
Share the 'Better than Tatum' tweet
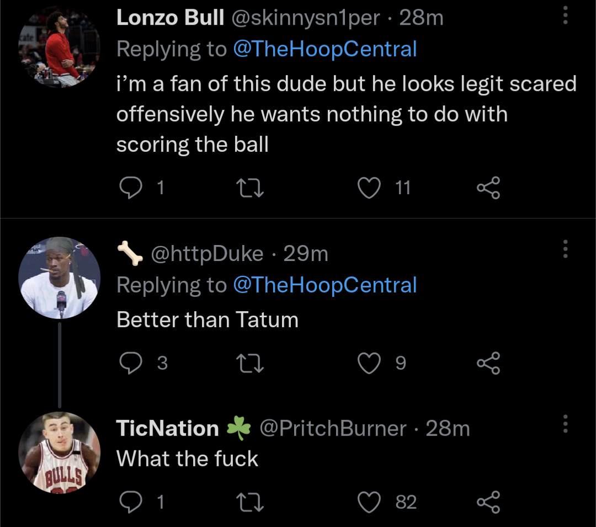point(488,363)
